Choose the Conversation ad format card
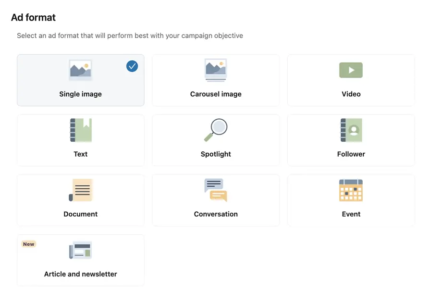Viewport: 429px width, 297px height. 215,200
